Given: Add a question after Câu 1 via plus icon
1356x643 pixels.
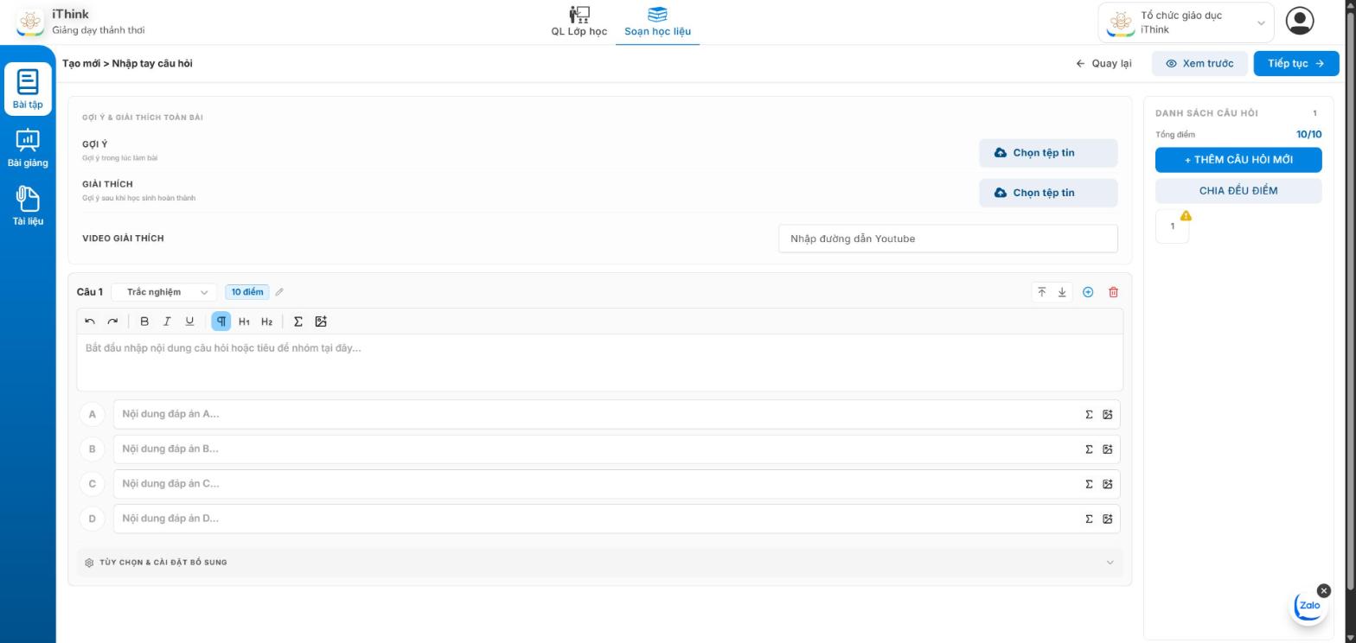Looking at the screenshot, I should point(1088,292).
